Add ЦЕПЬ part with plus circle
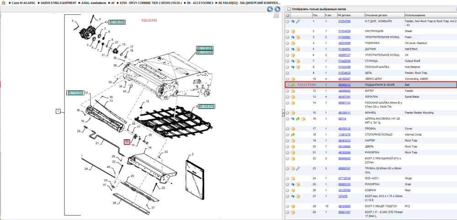457x220 pixels. pyautogui.click(x=287, y=73)
